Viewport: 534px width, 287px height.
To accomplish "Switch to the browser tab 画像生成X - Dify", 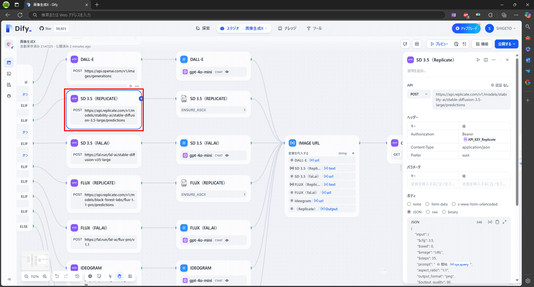I will [x=57, y=4].
